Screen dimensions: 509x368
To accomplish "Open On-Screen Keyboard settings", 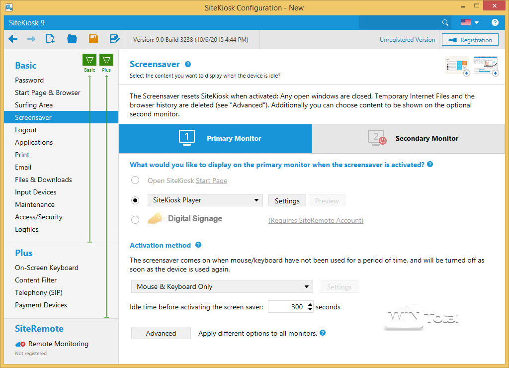I will coord(47,268).
